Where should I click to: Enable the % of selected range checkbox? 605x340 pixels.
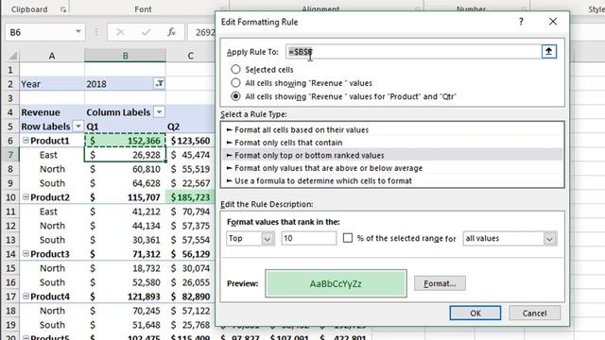tap(348, 238)
